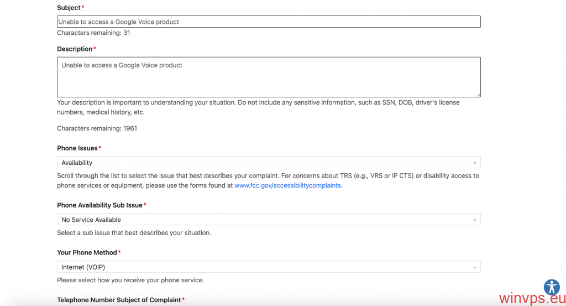Click inside the Description text area

tap(268, 77)
